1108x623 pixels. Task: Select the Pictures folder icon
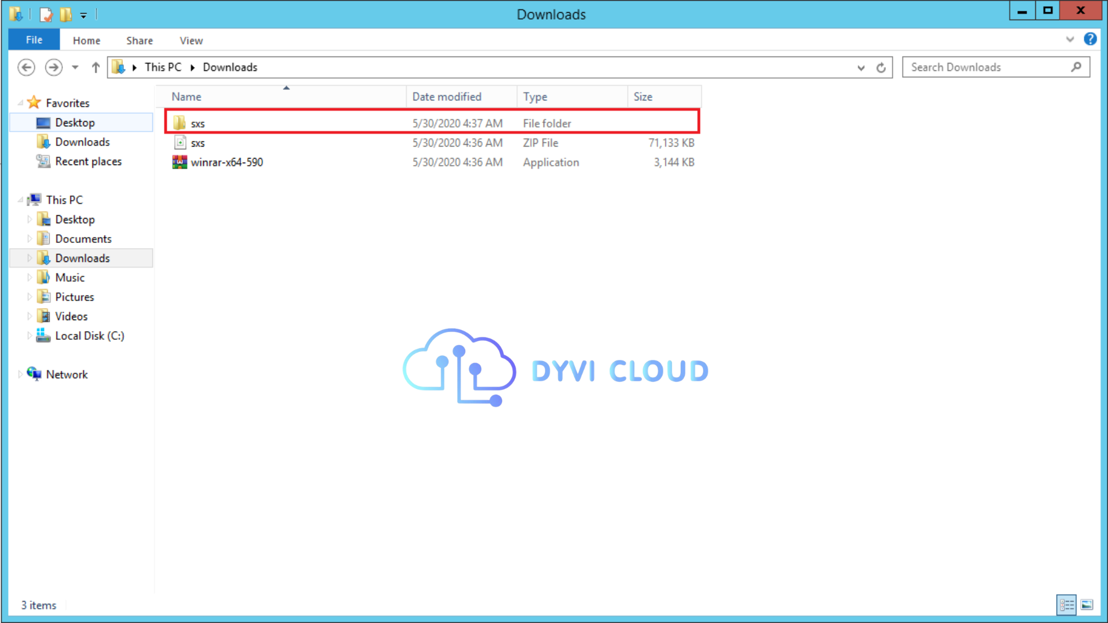tap(43, 297)
